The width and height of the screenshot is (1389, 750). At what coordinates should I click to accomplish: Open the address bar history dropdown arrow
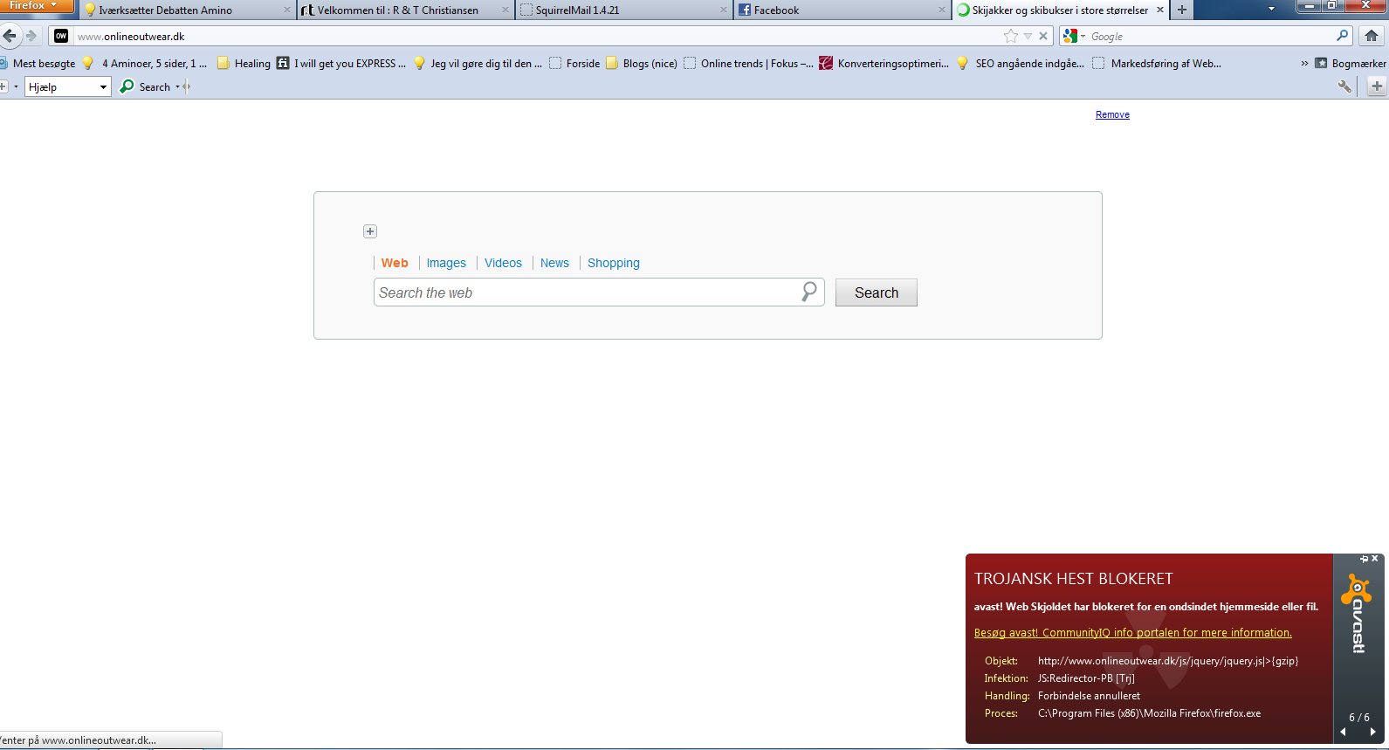point(1028,36)
